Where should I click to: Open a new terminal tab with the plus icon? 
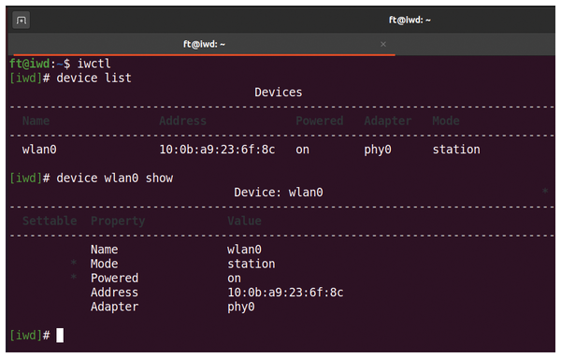(22, 20)
